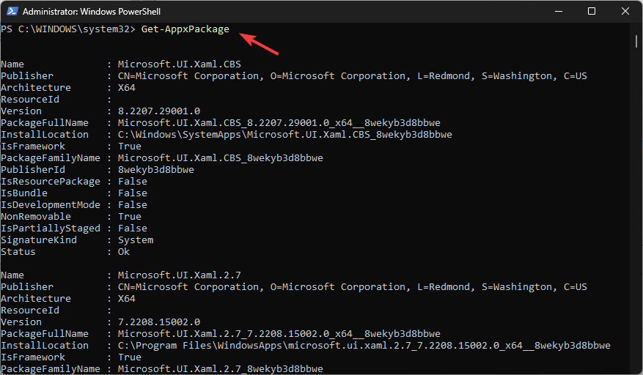Click the PublisherId value 8wekyb3d8bbwe
Viewport: 643px width, 375px height.
[156, 170]
